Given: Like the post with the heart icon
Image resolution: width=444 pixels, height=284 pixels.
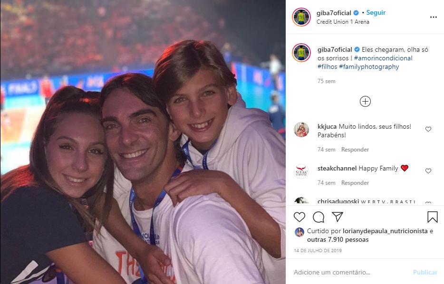Looking at the screenshot, I should coord(299,217).
